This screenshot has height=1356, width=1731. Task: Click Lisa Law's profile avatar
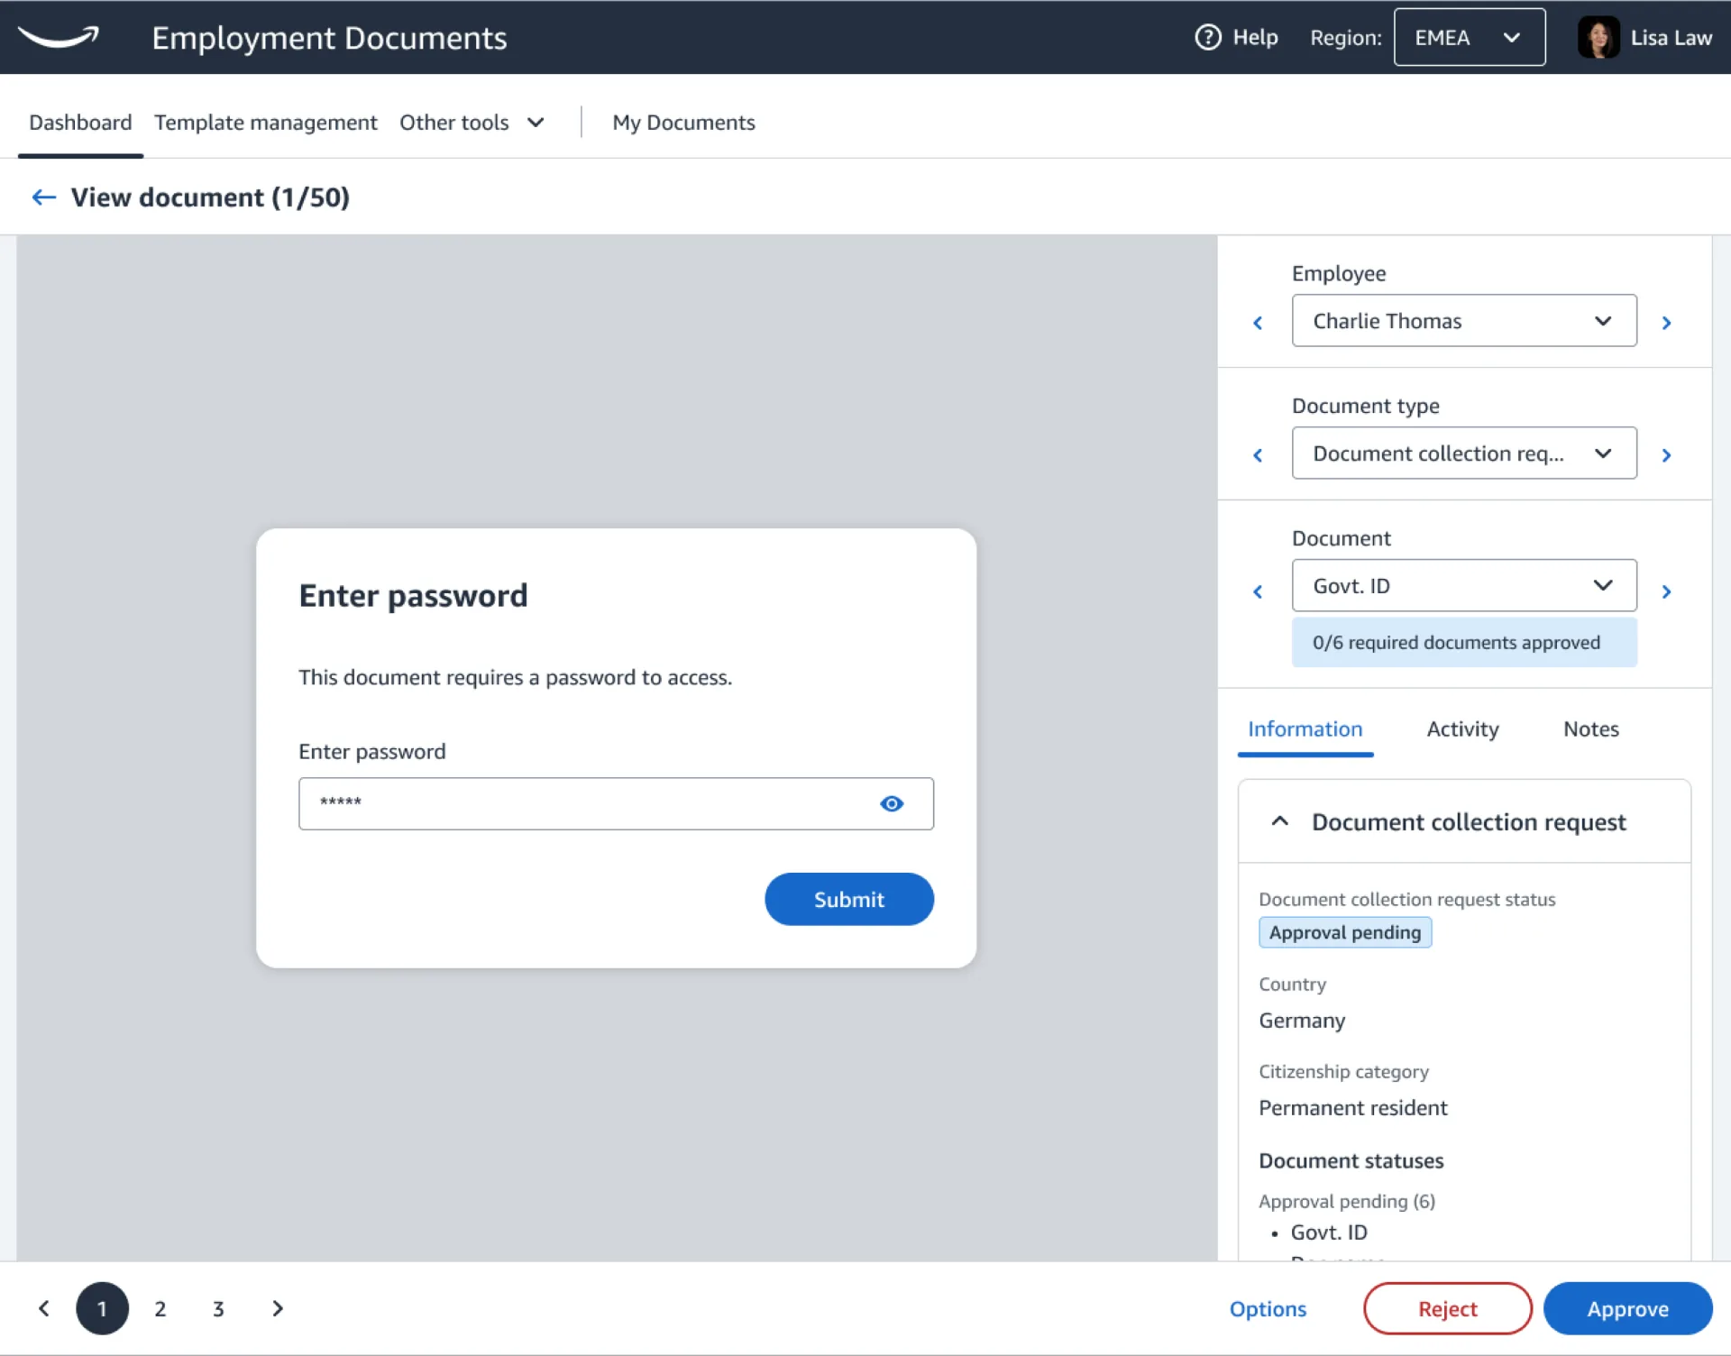pos(1598,37)
